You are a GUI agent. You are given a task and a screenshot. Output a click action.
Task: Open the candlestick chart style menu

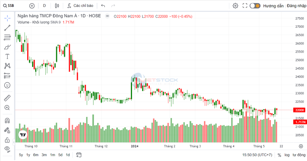coord(57,6)
